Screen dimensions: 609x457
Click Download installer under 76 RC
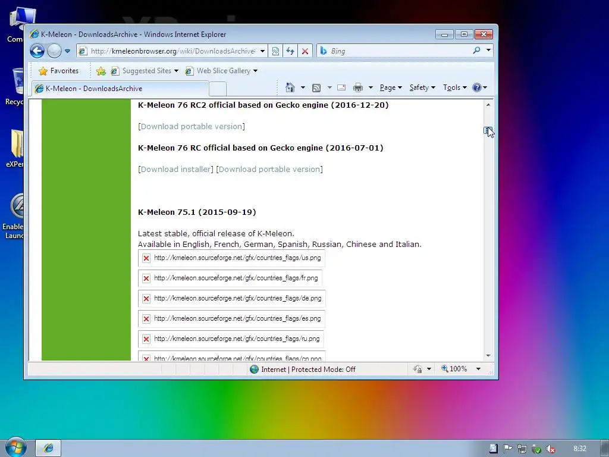[x=175, y=169]
